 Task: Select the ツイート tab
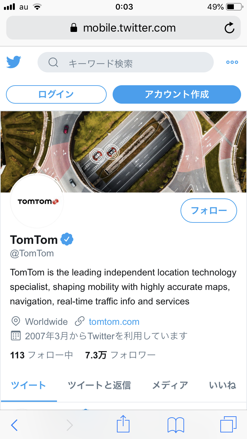click(29, 385)
